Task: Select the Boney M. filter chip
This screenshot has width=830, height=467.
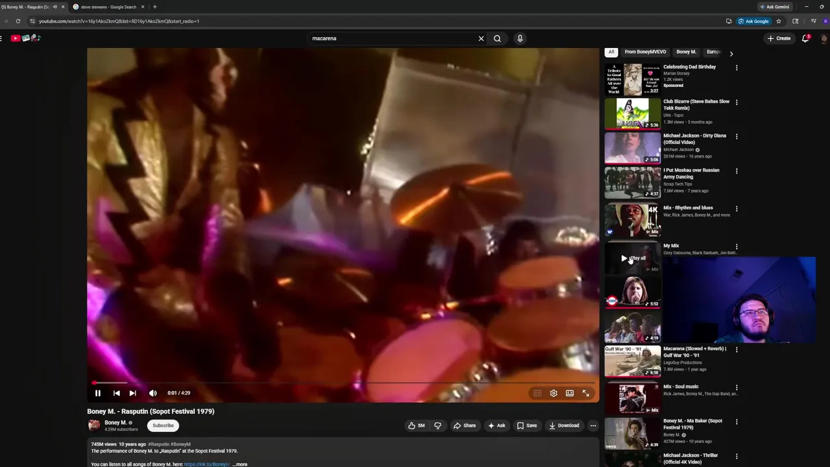Action: tap(686, 52)
